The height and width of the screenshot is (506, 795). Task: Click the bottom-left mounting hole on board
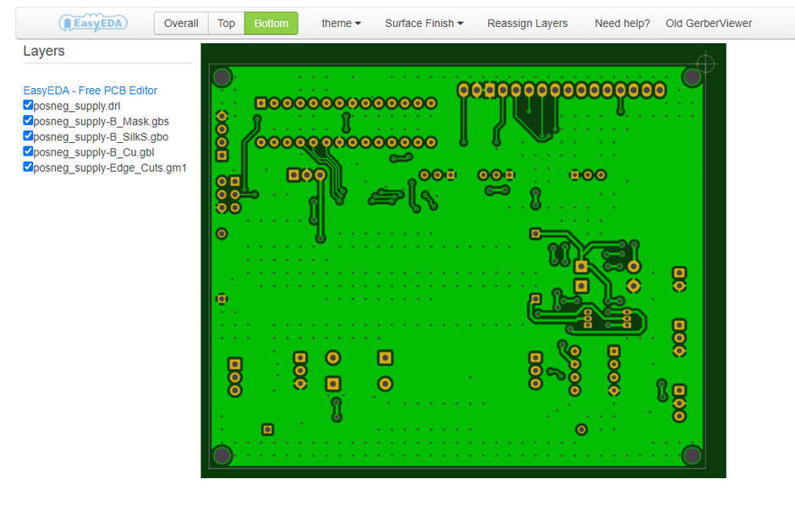222,454
